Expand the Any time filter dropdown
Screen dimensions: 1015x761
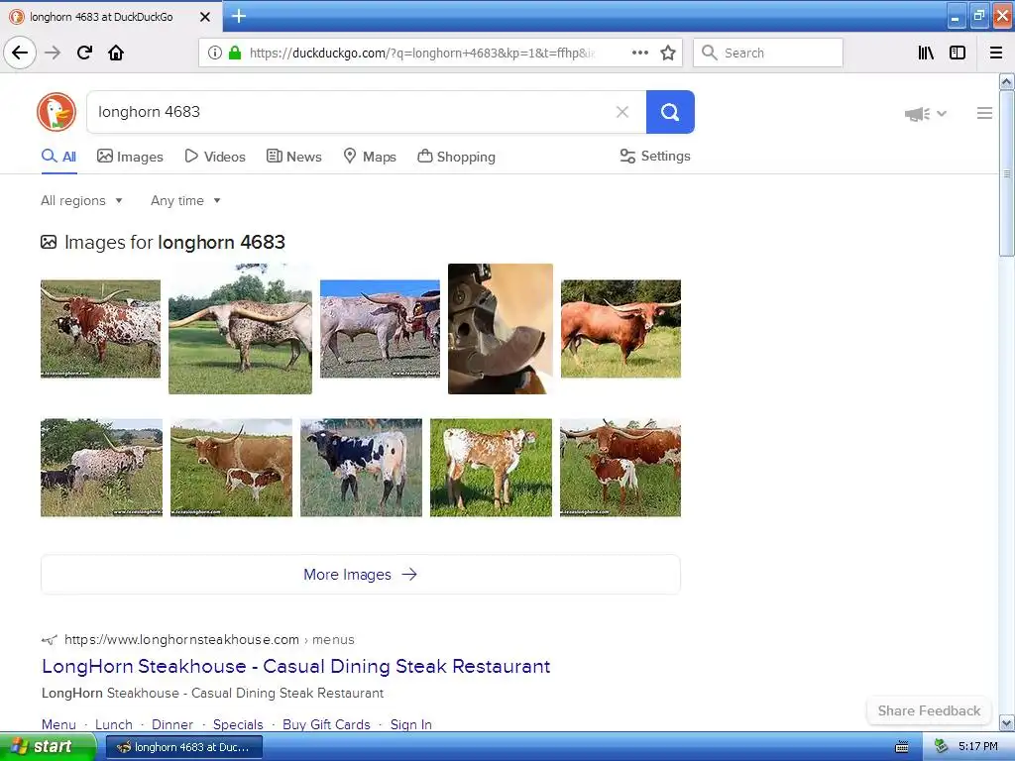pos(185,200)
